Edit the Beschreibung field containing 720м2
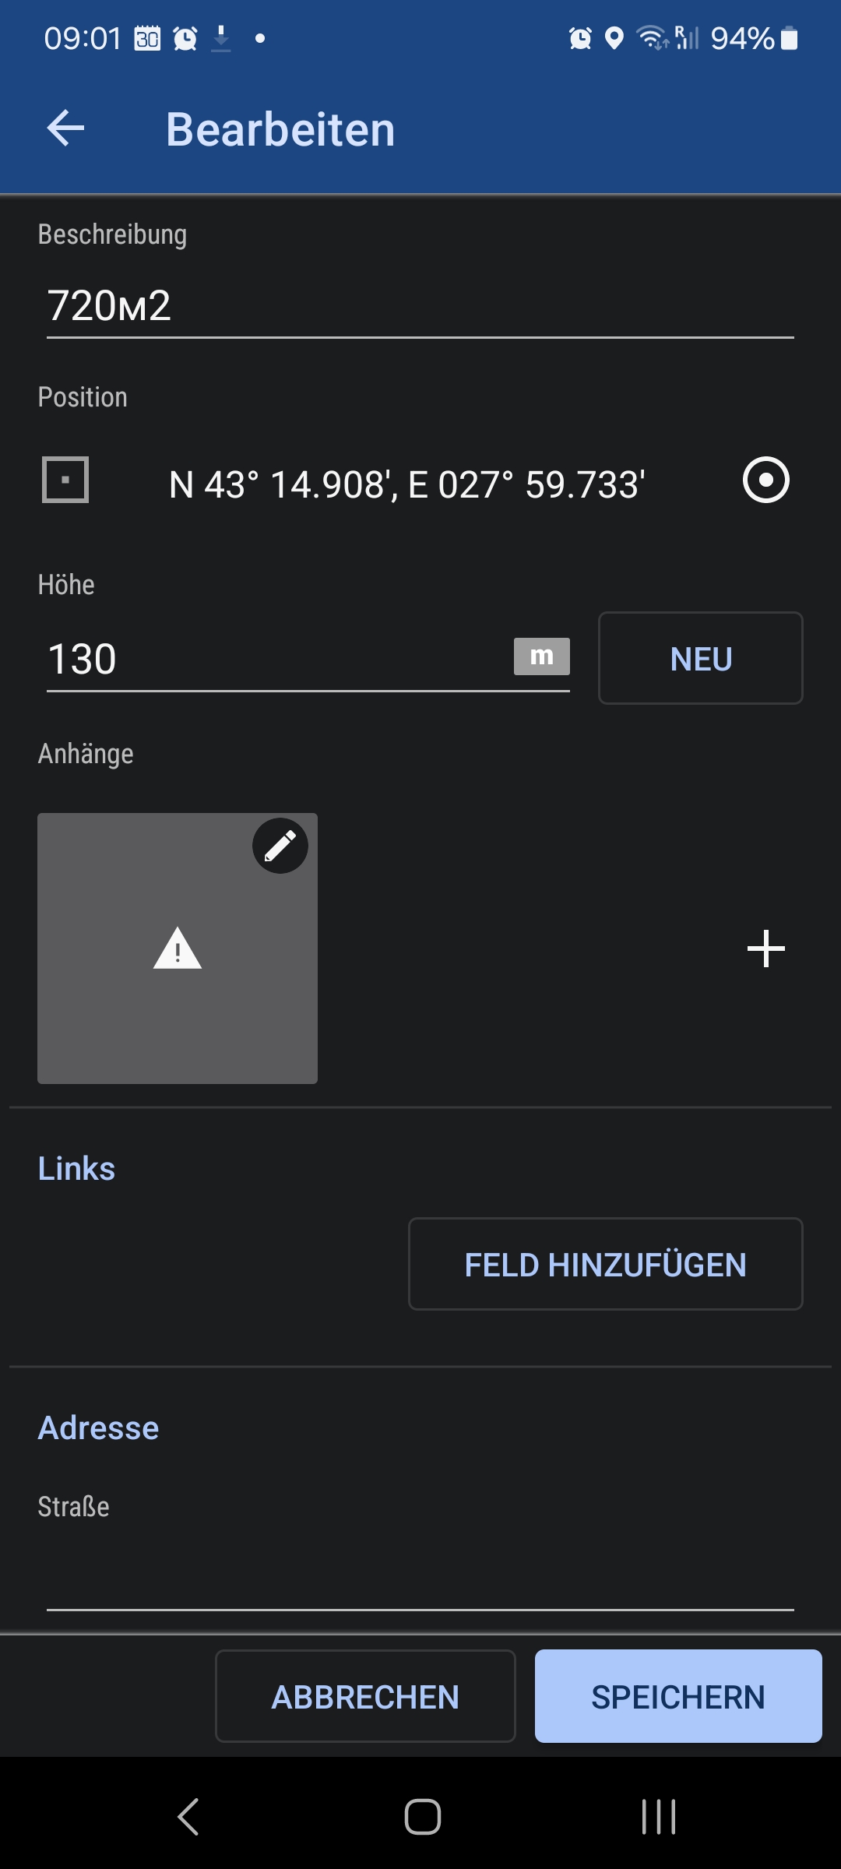Screen dimensions: 841x1869 coord(420,305)
